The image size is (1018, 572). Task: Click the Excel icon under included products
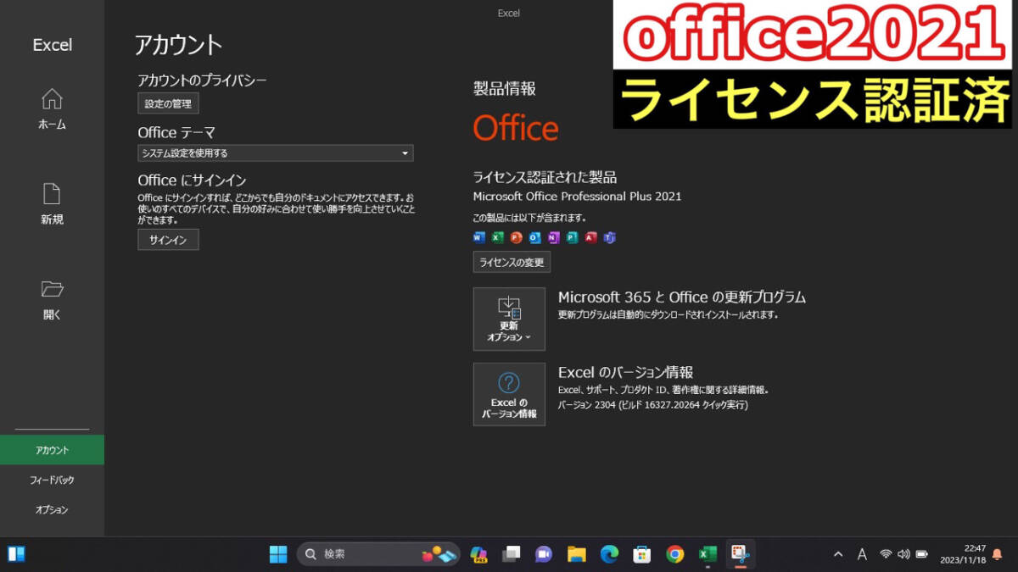click(497, 238)
